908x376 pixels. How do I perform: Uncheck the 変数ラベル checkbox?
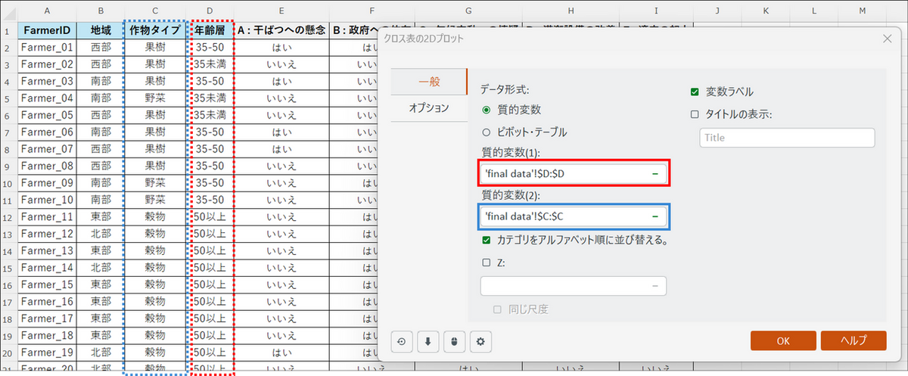coord(695,92)
